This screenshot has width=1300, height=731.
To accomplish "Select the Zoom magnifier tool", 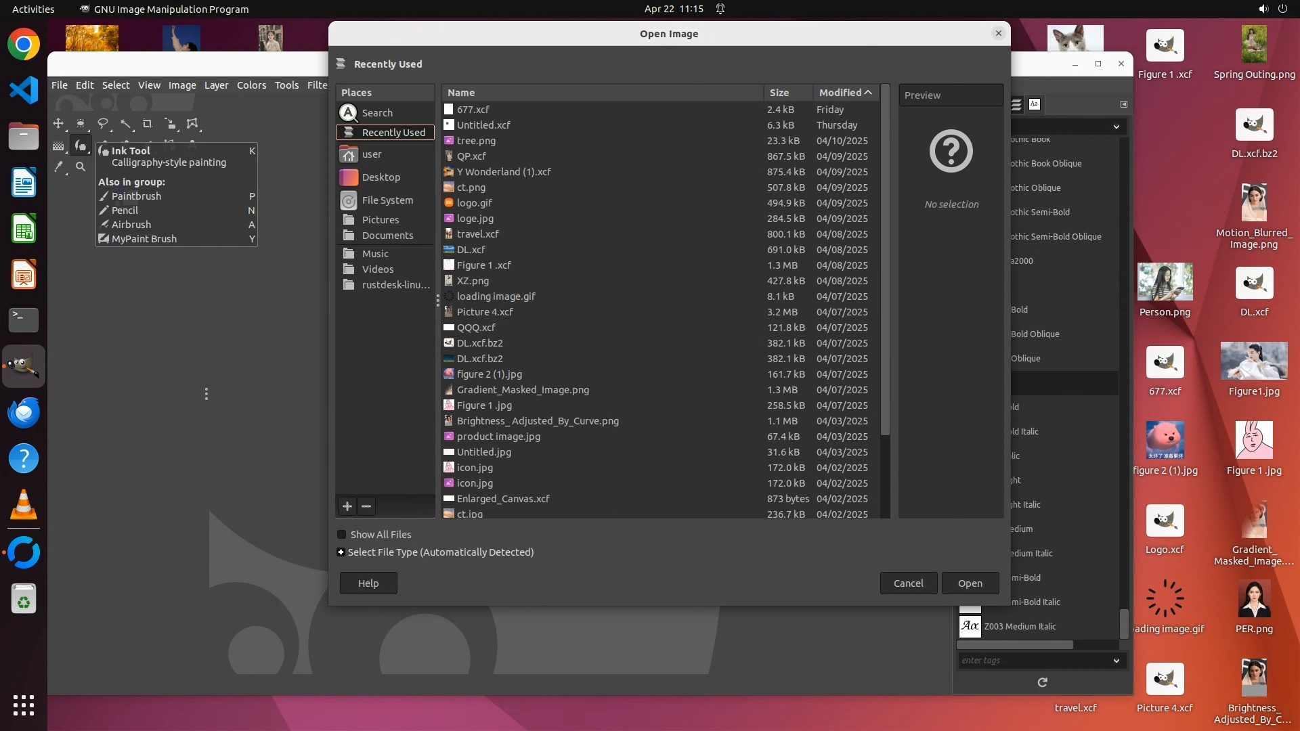I will (x=81, y=167).
